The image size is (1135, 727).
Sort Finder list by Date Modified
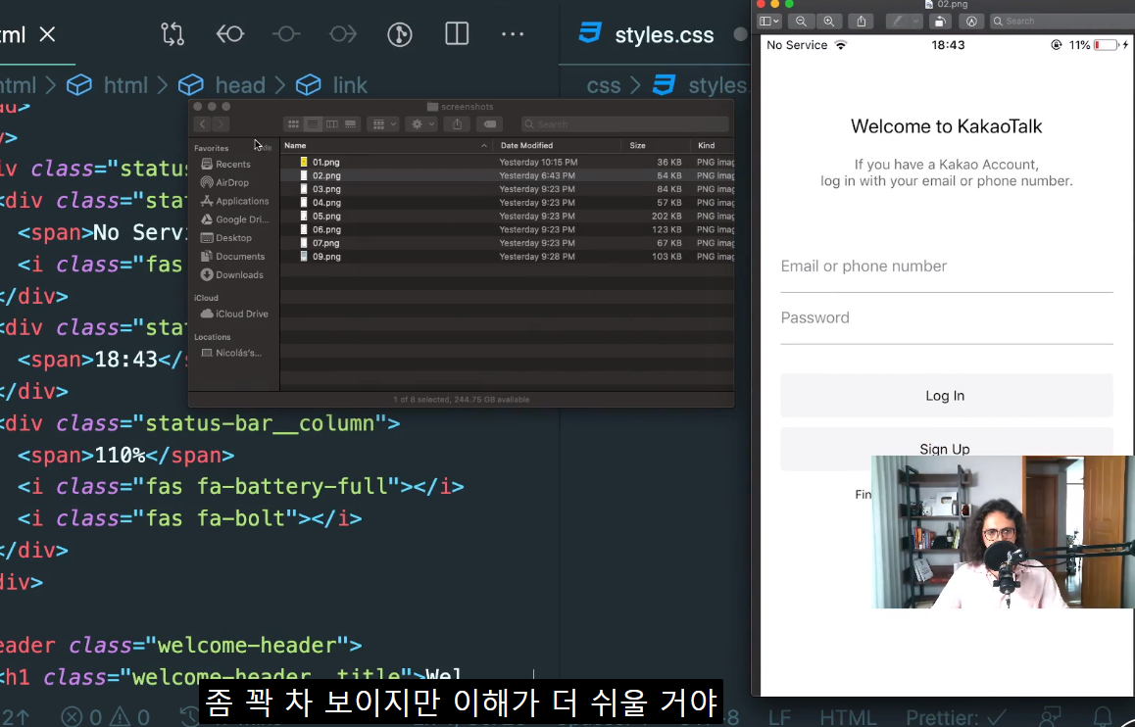tap(556, 145)
